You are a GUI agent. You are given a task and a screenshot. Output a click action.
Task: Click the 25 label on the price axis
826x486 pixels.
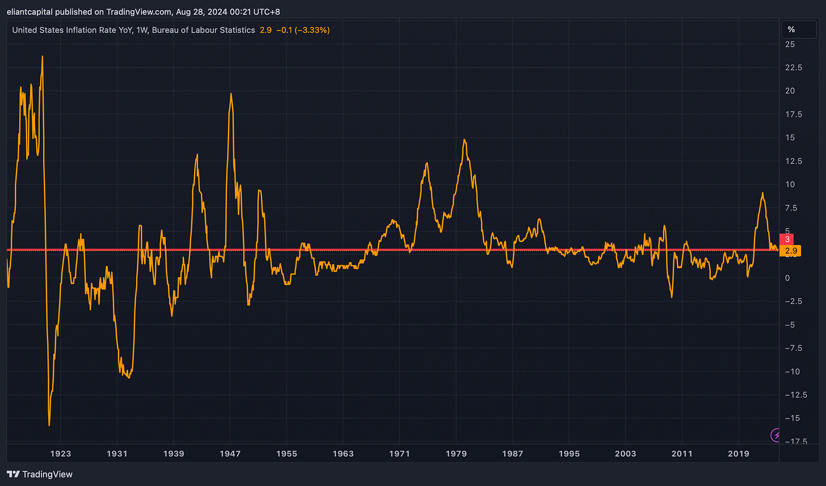coord(790,44)
